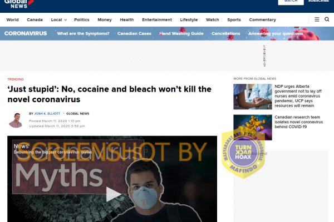Screen dimensions: 334x222
Task: Open the Global News logo homepage
Action: 19,4
